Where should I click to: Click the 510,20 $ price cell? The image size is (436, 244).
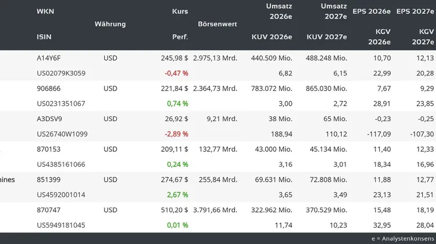pyautogui.click(x=174, y=210)
